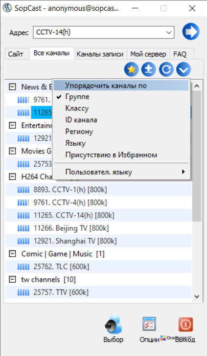Collapse the Comic | Game | Music group
Viewport: 207px width, 356px height.
pos(12,254)
